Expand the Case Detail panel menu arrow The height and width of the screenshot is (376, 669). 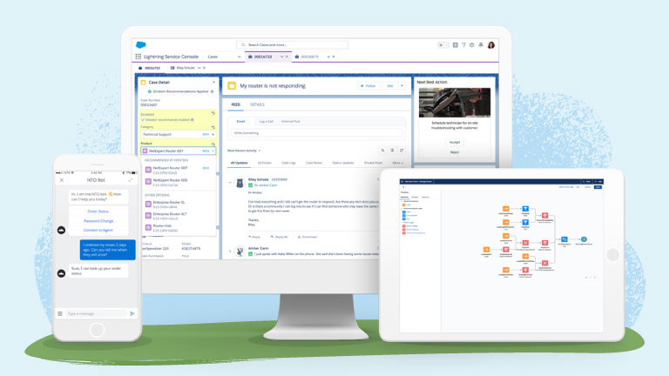click(213, 83)
